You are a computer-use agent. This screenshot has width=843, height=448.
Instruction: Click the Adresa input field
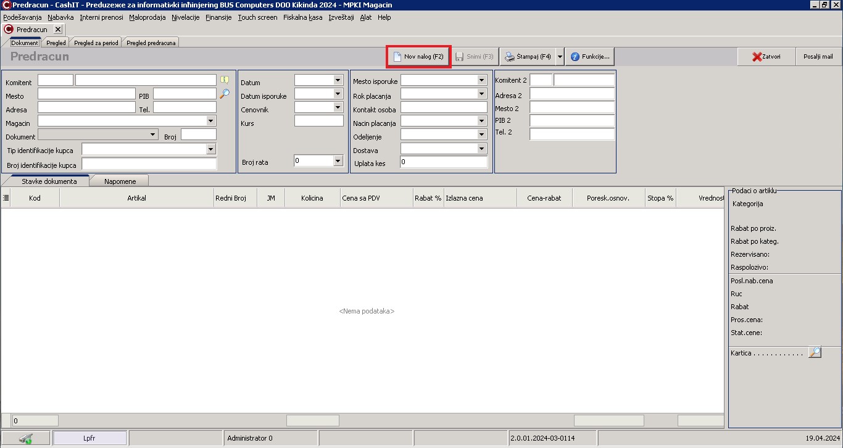click(86, 107)
